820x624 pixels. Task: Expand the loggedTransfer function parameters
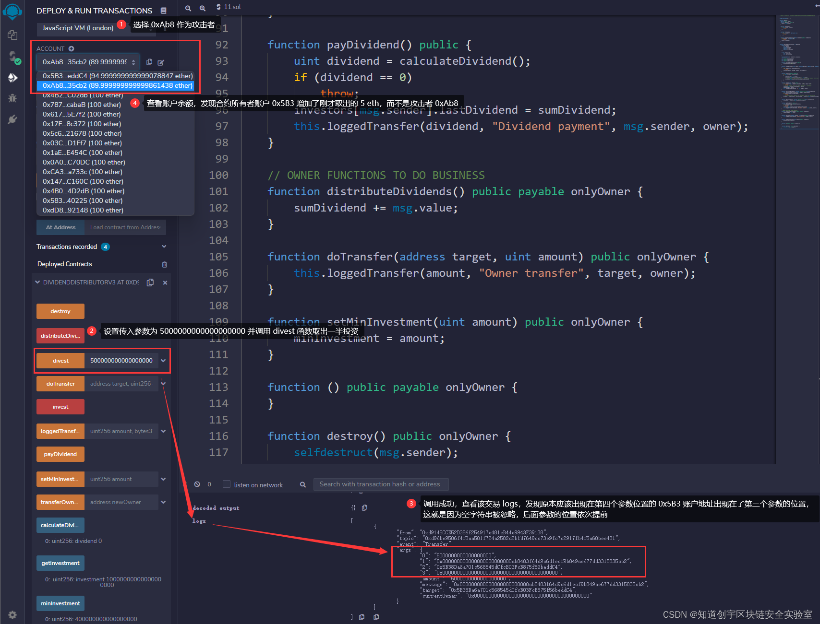tap(163, 431)
